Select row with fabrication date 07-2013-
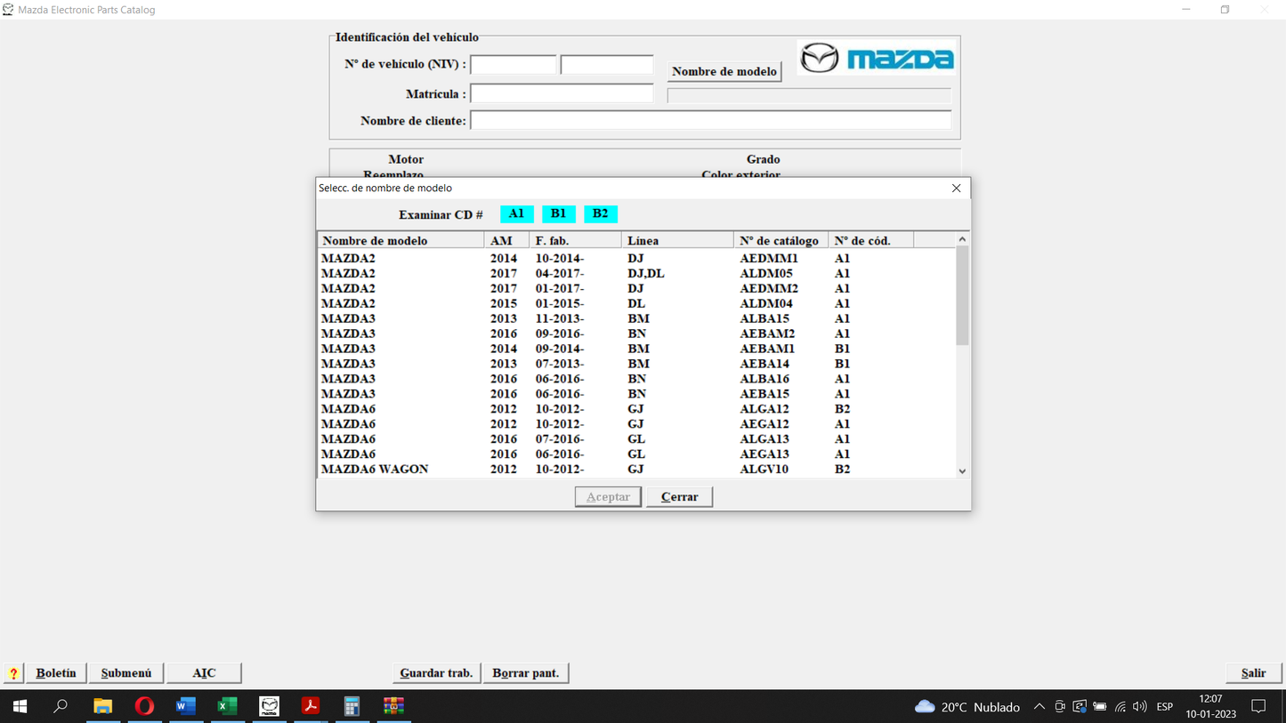This screenshot has width=1286, height=723. tap(636, 364)
